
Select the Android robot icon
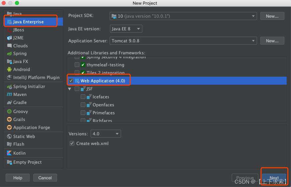point(9,69)
